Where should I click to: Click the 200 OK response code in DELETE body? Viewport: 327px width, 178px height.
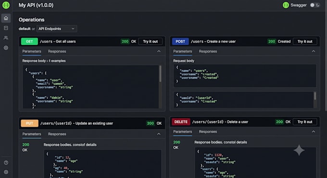[x=176, y=145]
